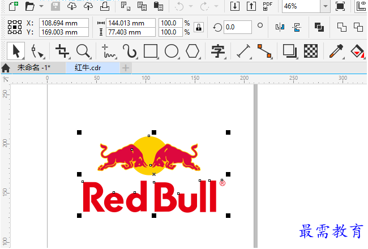Click the 46% zoom level field
The width and height of the screenshot is (368, 249).
(301, 6)
